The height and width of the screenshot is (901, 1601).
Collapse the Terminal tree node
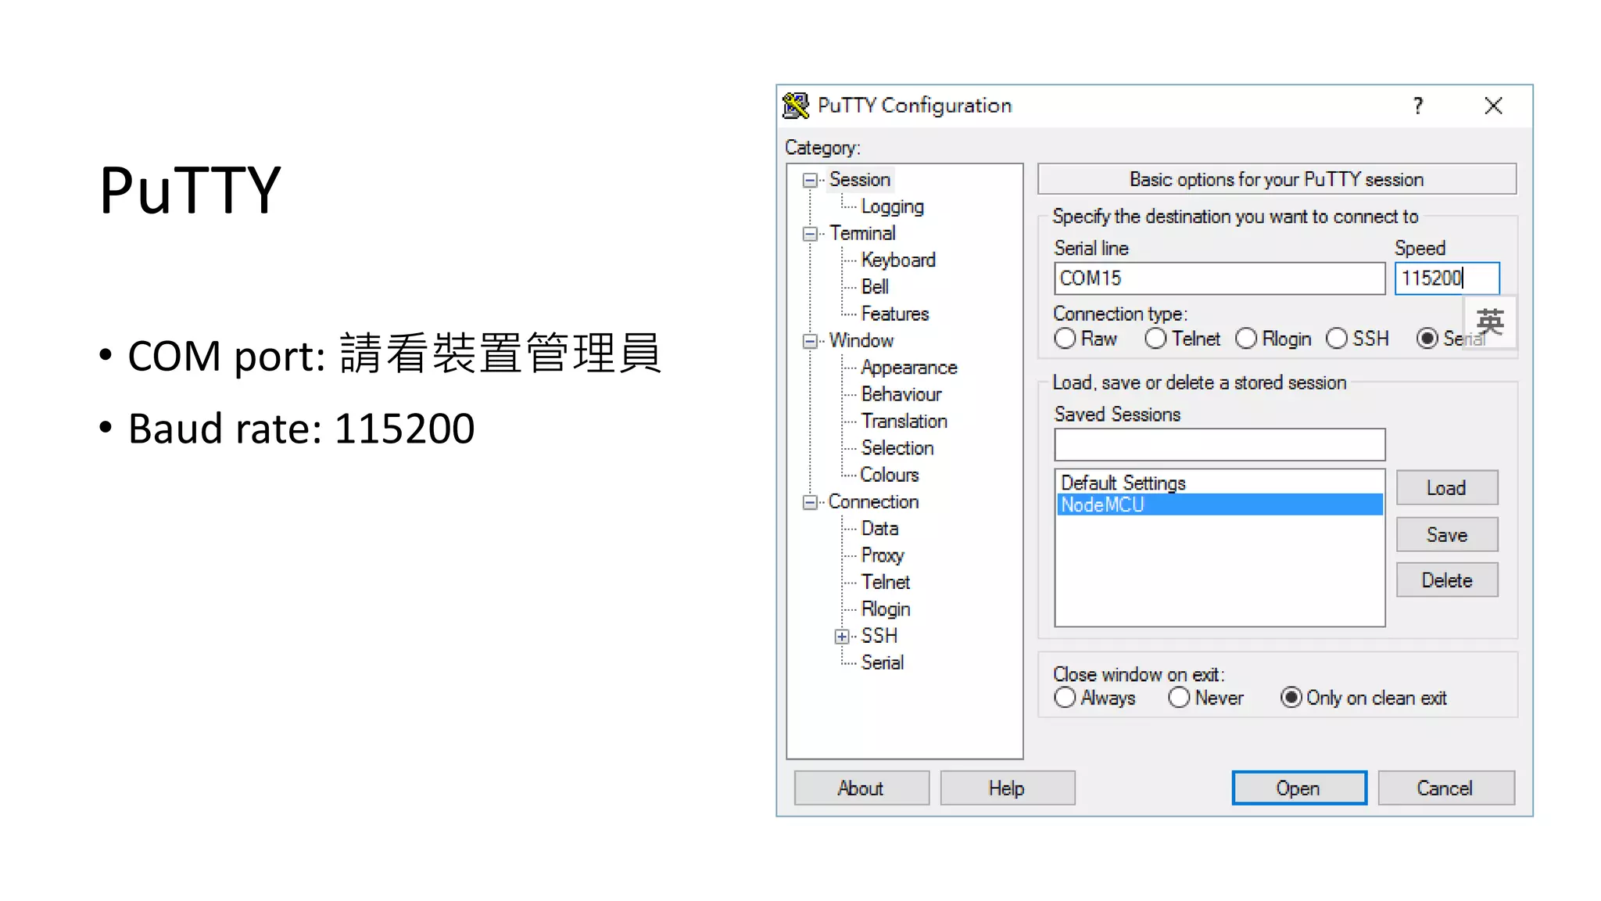(x=810, y=234)
